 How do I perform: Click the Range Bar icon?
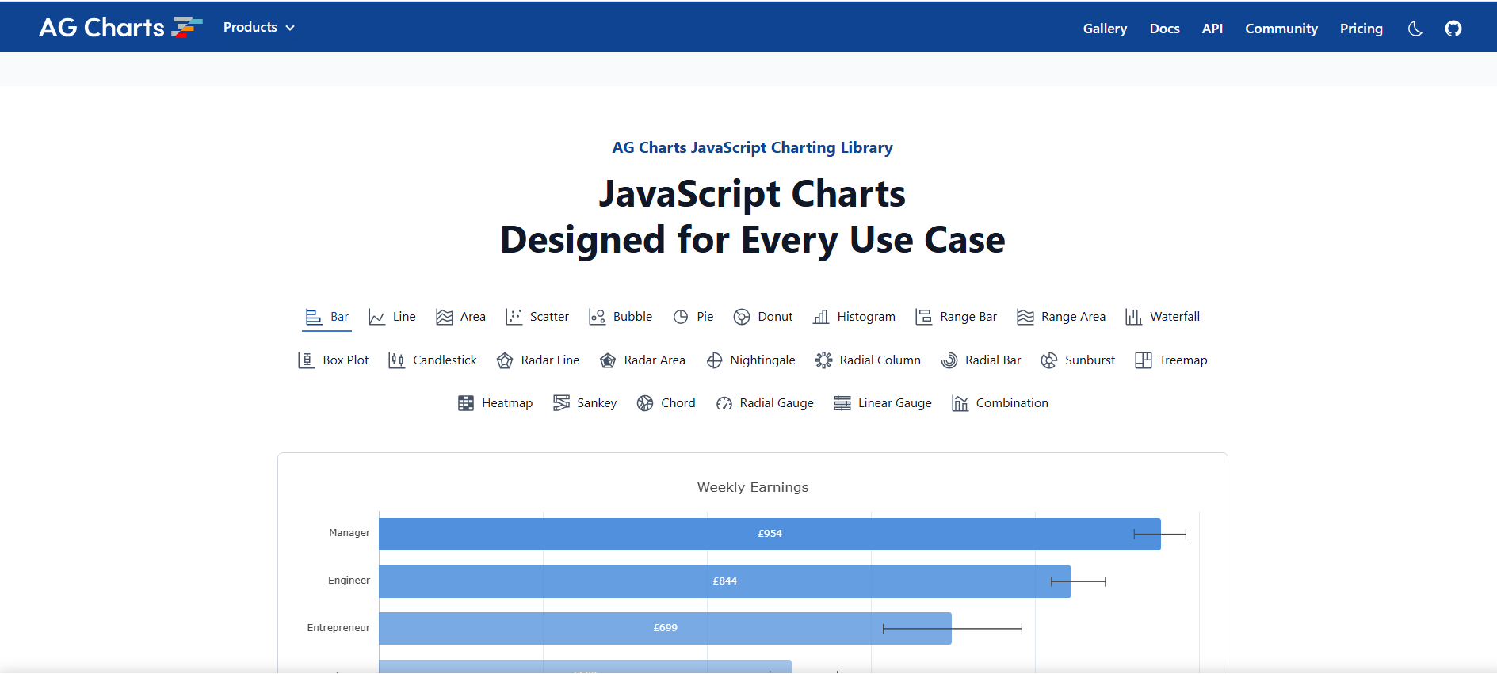924,317
